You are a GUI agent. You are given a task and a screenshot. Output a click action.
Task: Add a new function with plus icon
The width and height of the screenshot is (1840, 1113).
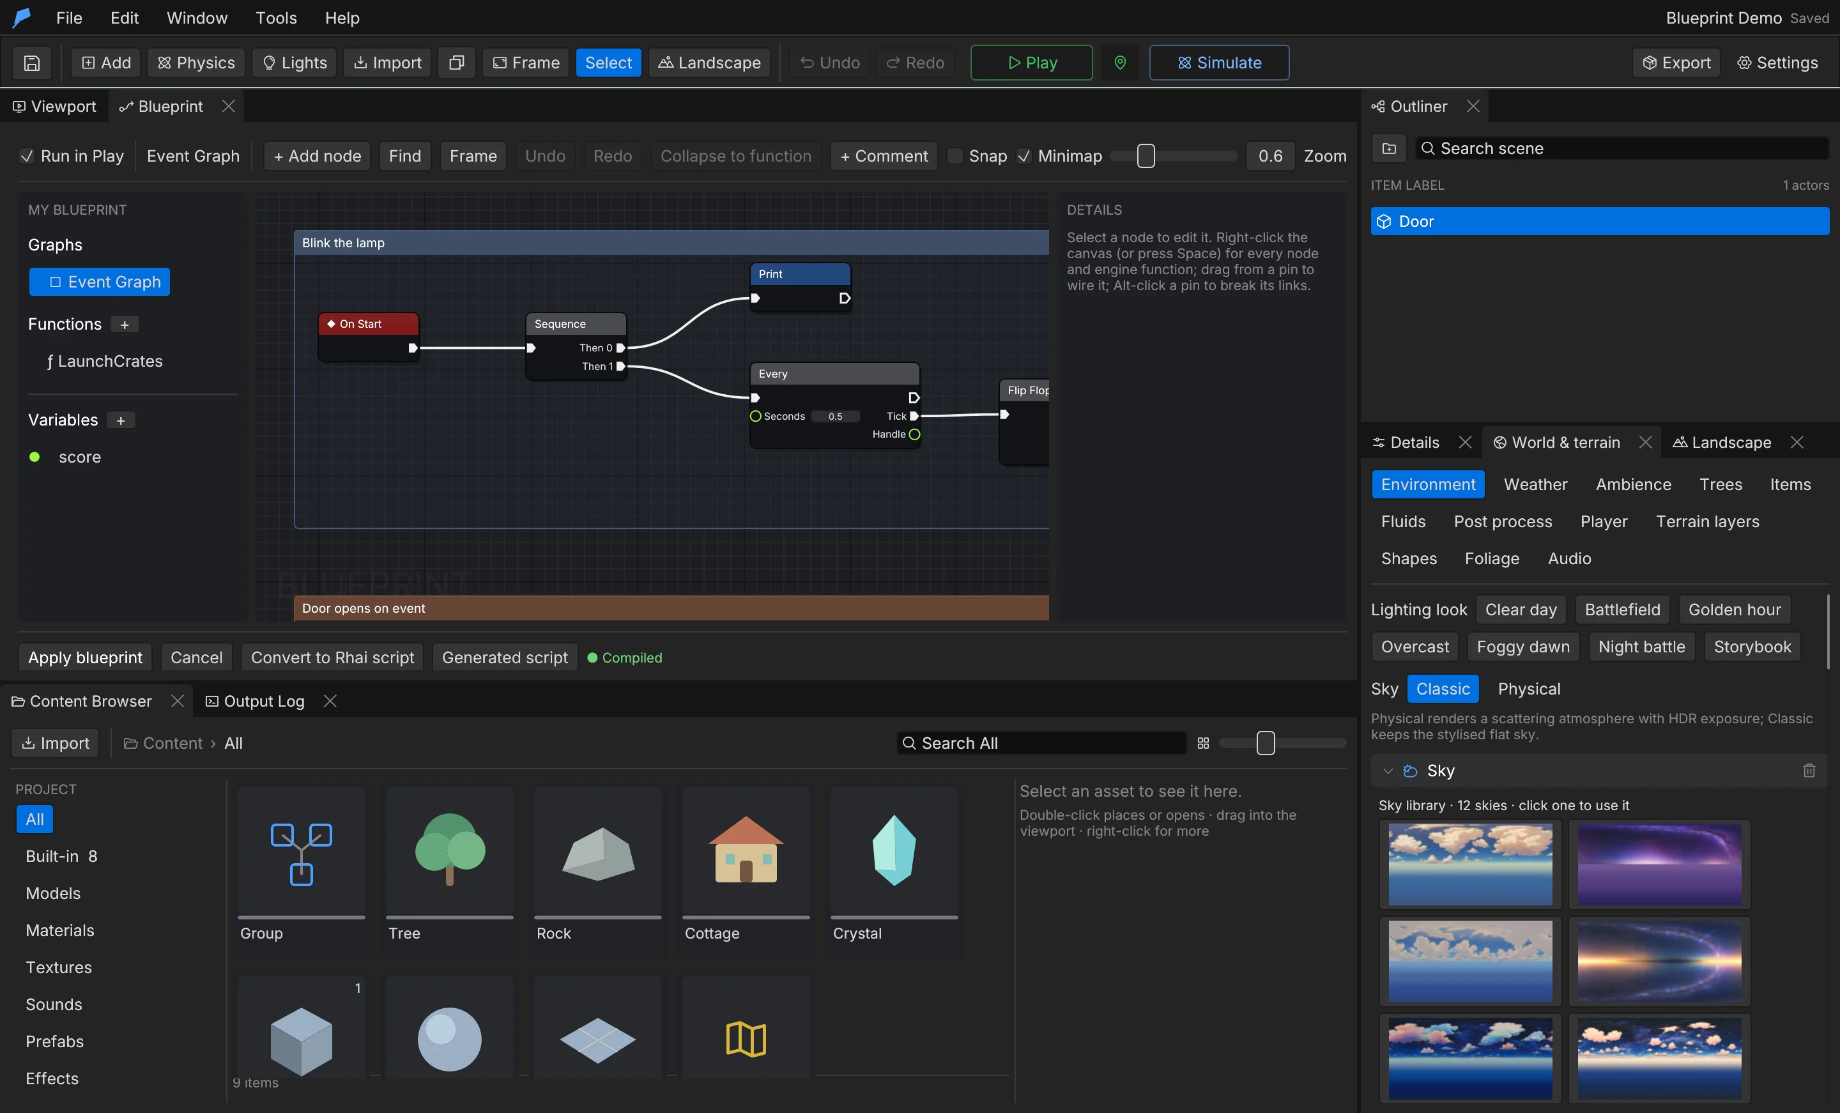(125, 324)
